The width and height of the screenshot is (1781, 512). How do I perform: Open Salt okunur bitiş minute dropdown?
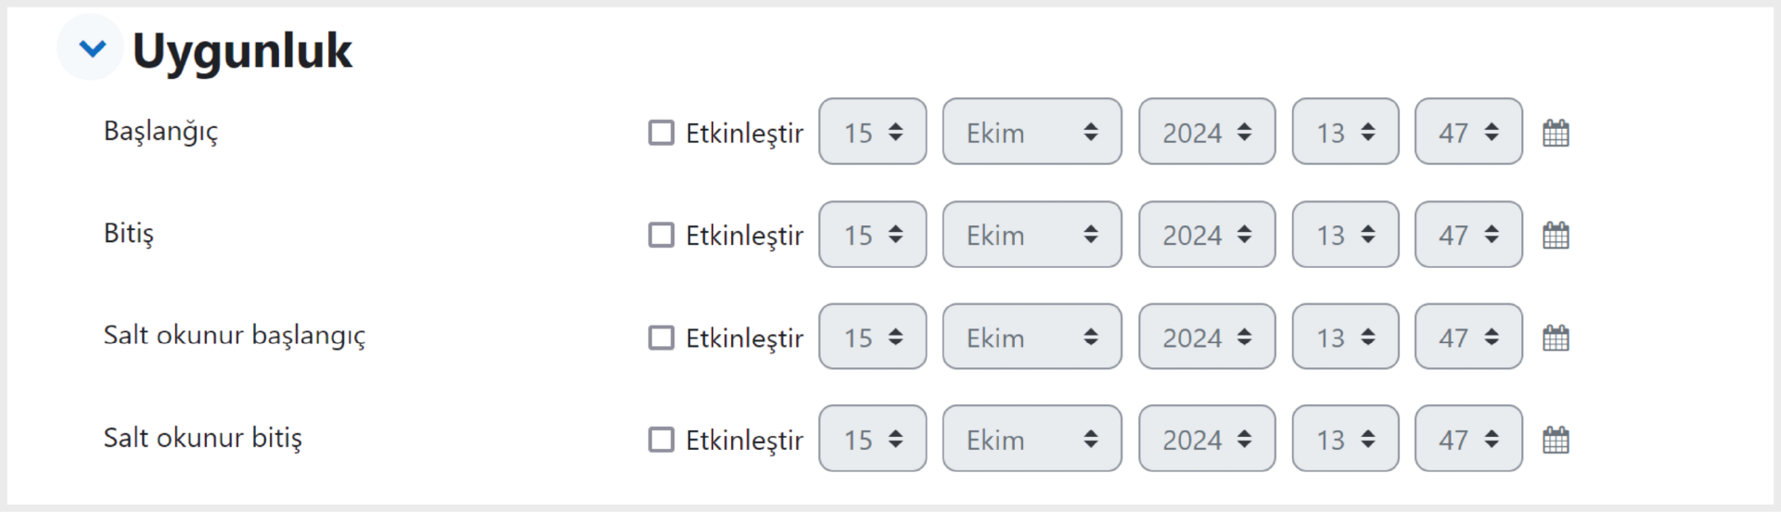tap(1468, 439)
